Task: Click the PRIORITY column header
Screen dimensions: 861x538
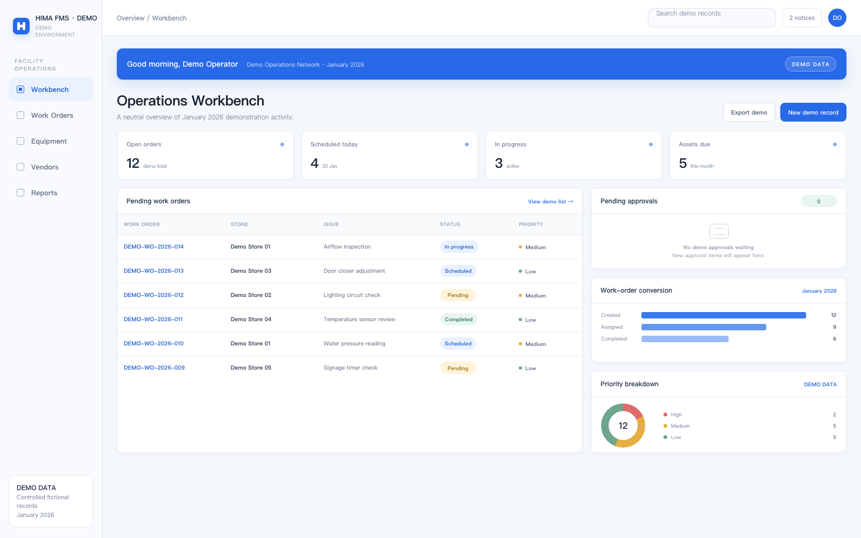Action: tap(531, 224)
